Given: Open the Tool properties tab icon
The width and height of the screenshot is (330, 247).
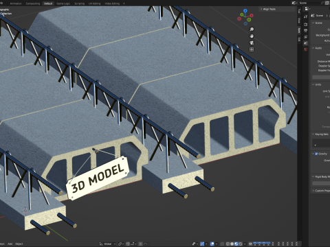Looking at the screenshot, I should (x=305, y=16).
